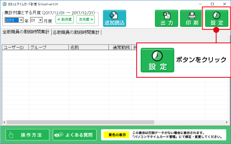Expand the year dropdown showing 2018
Image resolution: width=231 pixels, height=144 pixels.
point(21,20)
